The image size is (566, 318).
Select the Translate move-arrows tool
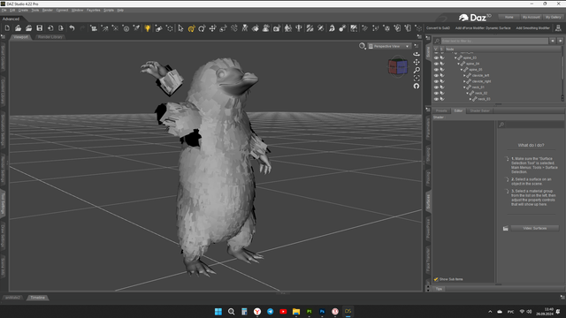tap(212, 28)
